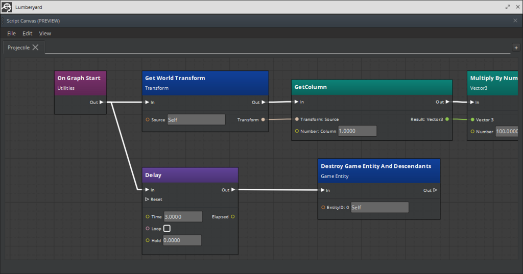This screenshot has width=523, height=274.
Task: Click the Hold data pin on Delay node
Action: pos(148,240)
